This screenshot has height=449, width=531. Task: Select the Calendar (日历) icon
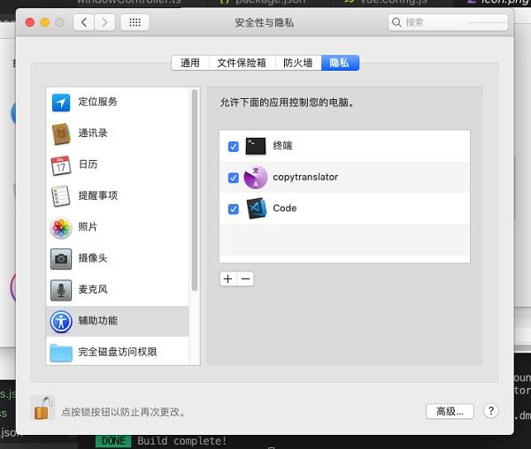click(x=61, y=164)
